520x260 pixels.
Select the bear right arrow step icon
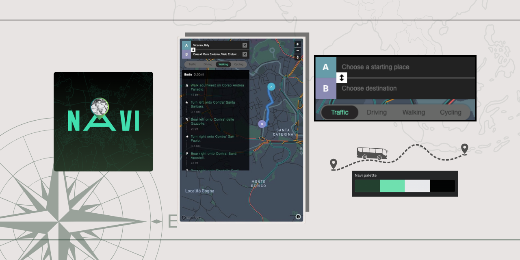click(x=187, y=154)
